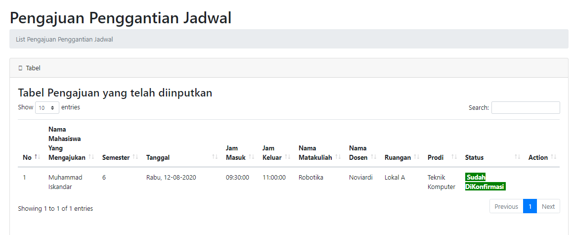Screen dimensions: 574x235
Task: Click the Sudah DiKonfirmasi status badge
Action: (486, 182)
